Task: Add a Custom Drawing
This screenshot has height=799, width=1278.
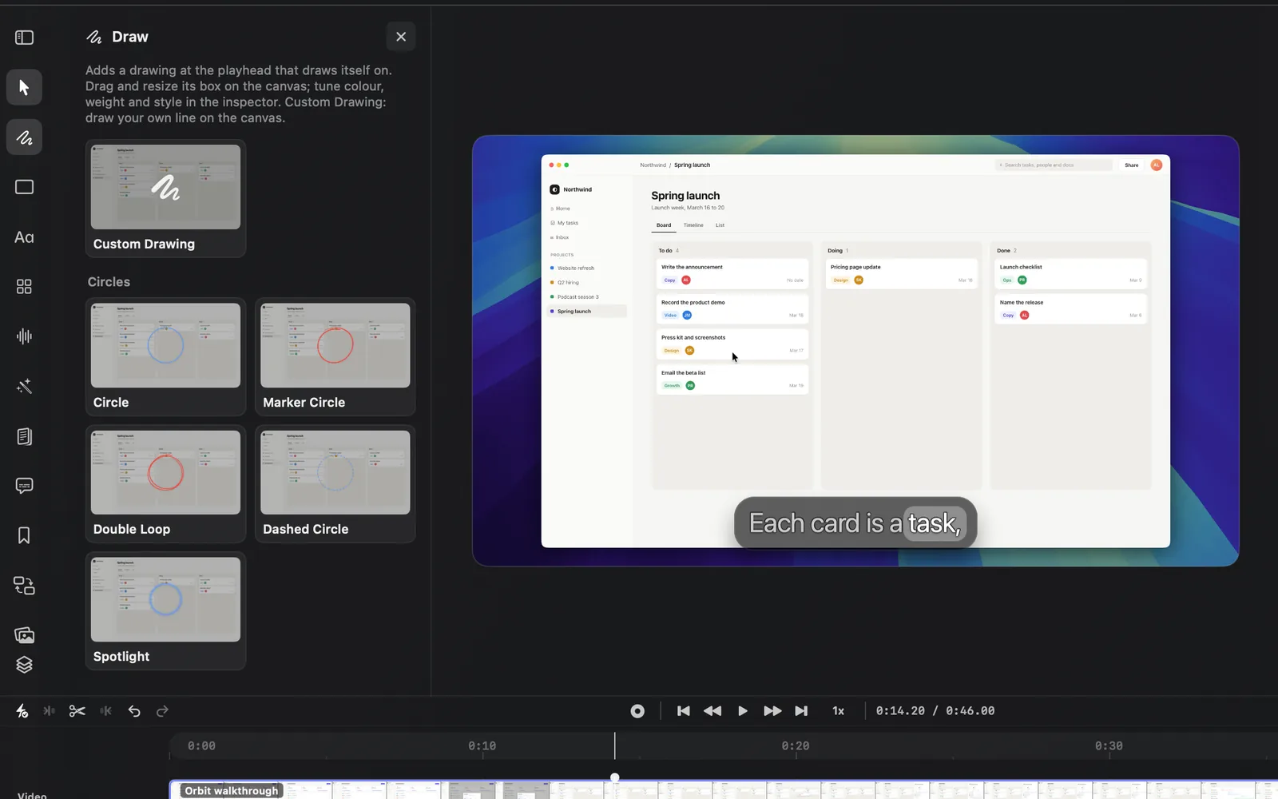Action: pyautogui.click(x=165, y=199)
